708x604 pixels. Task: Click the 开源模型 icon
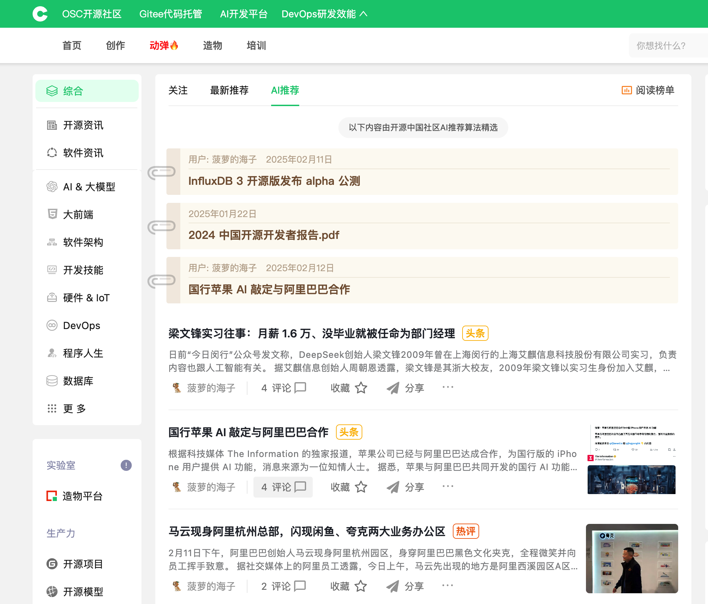point(52,592)
